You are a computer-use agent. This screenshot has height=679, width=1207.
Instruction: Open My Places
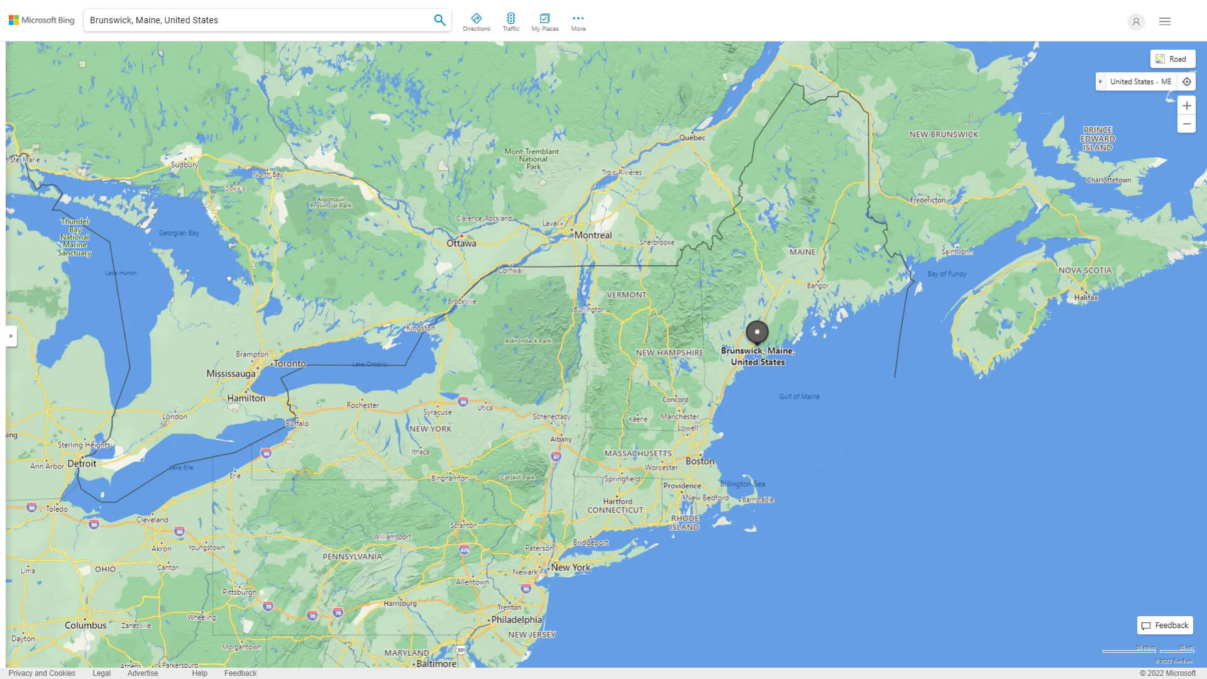coord(544,22)
